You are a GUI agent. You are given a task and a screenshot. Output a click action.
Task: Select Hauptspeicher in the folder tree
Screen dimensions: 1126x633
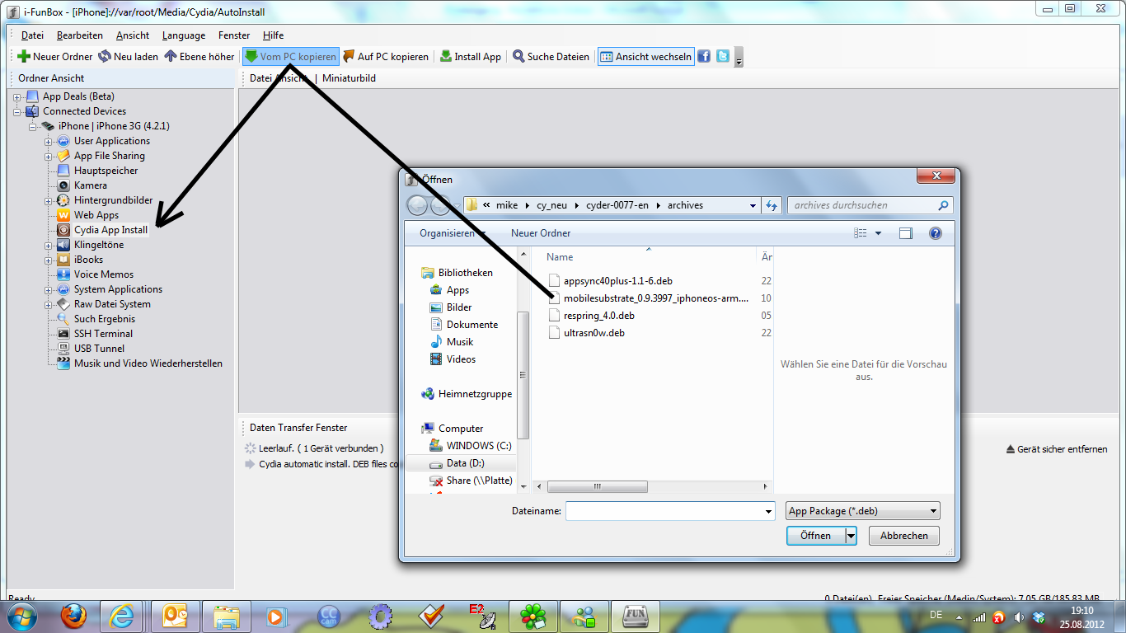(106, 171)
